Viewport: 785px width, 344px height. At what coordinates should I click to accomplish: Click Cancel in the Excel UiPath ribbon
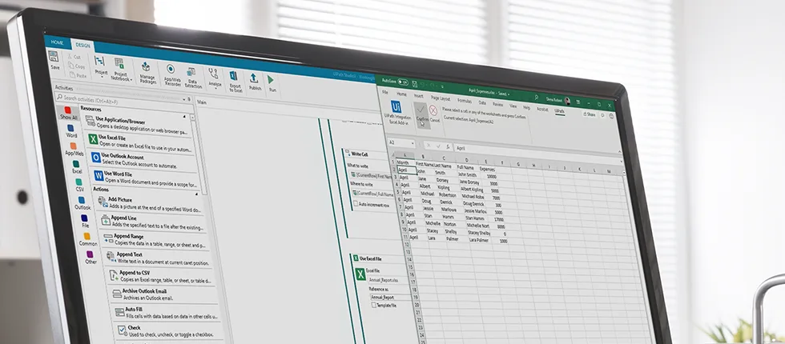(x=434, y=115)
